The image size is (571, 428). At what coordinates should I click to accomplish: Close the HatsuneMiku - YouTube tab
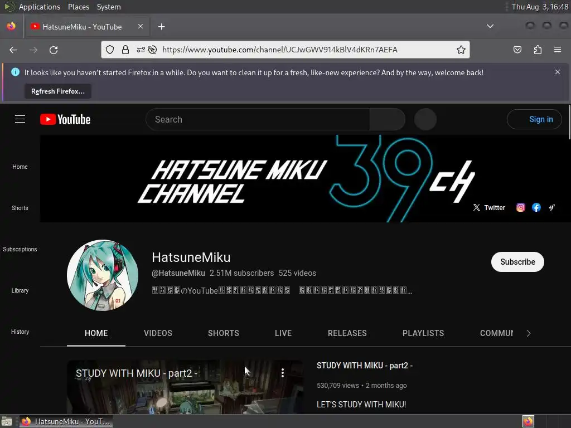click(x=141, y=26)
